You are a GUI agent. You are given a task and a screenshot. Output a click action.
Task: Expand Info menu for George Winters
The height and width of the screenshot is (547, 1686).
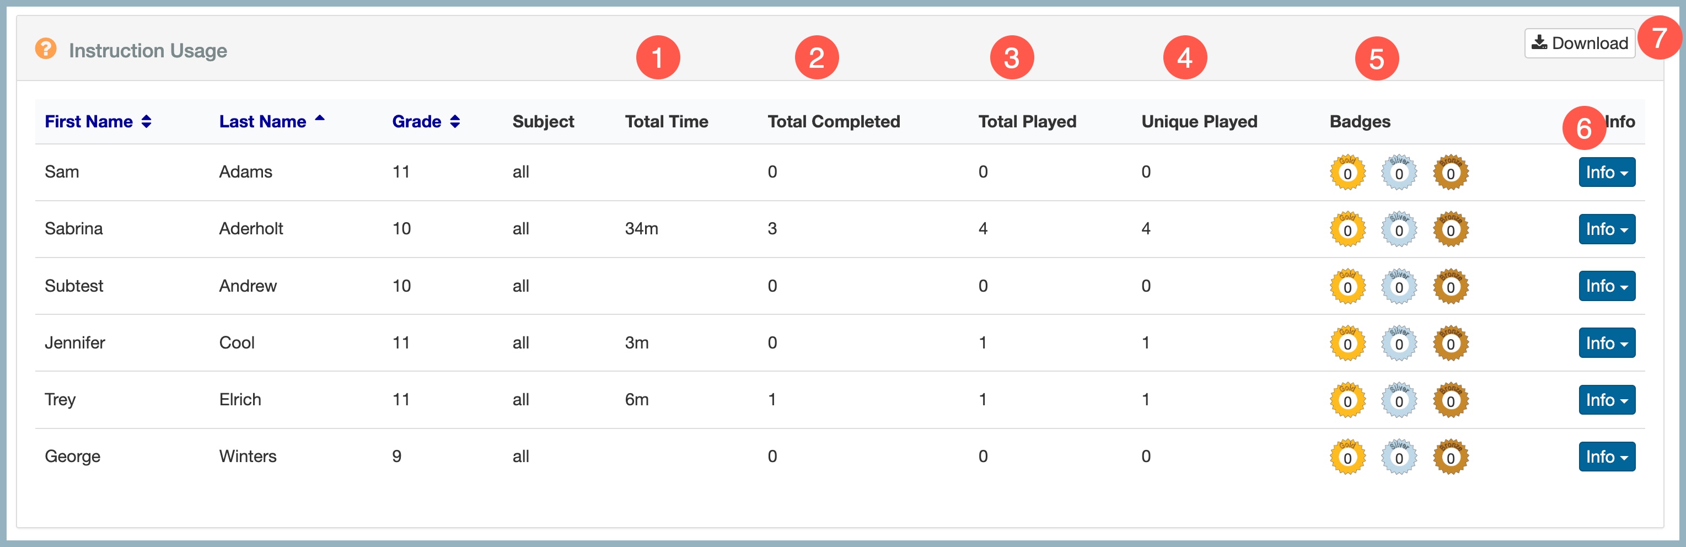point(1606,457)
